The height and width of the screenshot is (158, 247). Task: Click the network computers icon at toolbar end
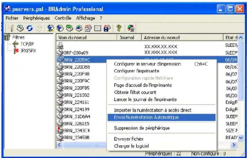click(131, 28)
